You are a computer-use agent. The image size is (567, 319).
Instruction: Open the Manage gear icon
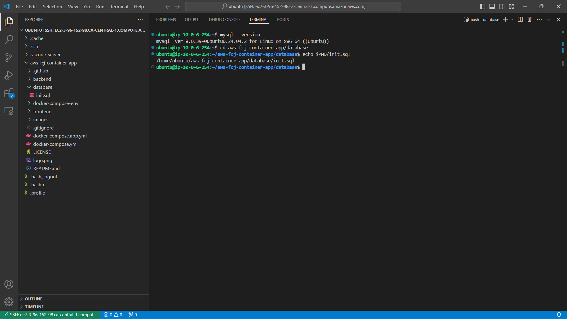9,302
